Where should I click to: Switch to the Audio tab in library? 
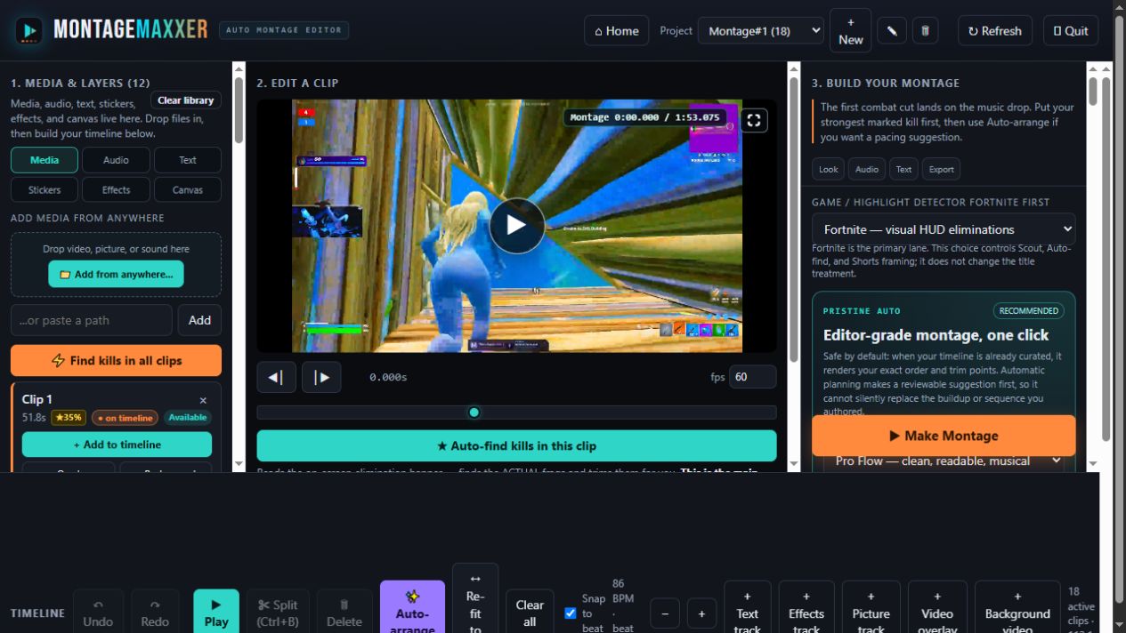tap(116, 160)
